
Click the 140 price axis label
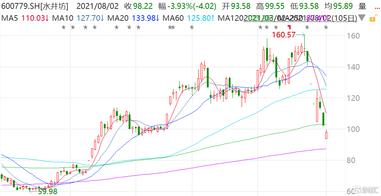coord(354,67)
